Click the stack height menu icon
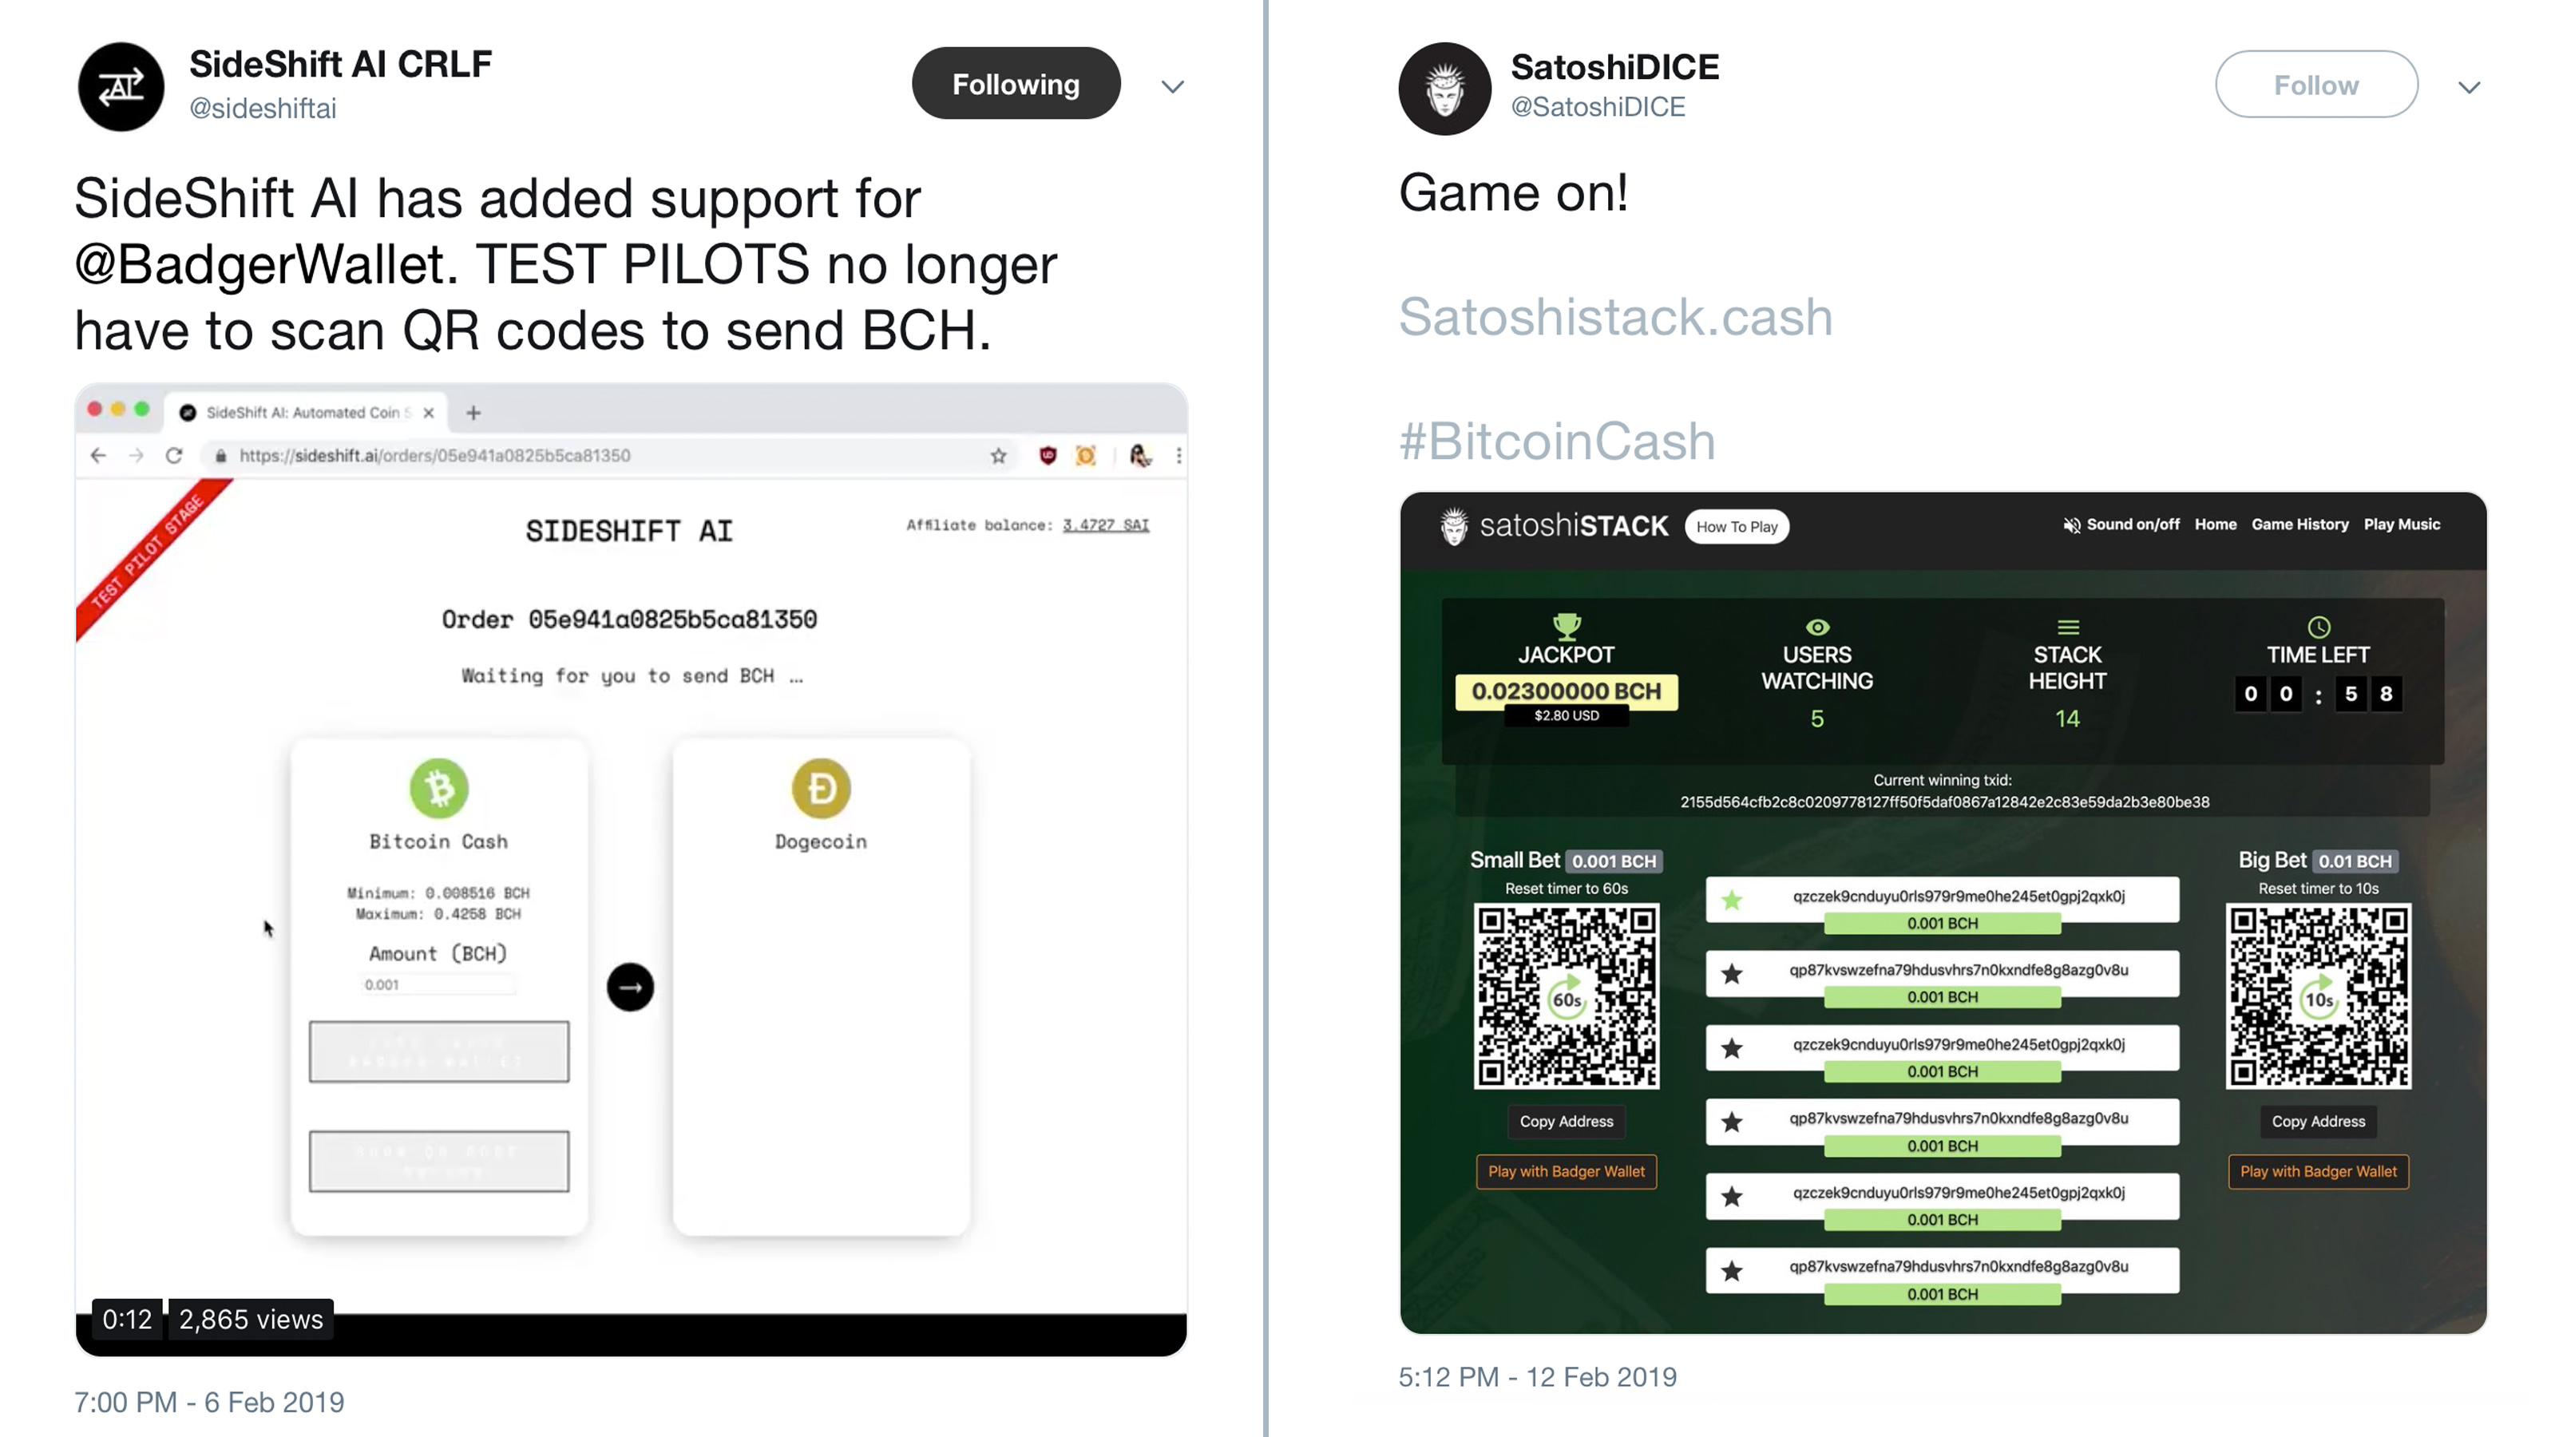 (2066, 627)
